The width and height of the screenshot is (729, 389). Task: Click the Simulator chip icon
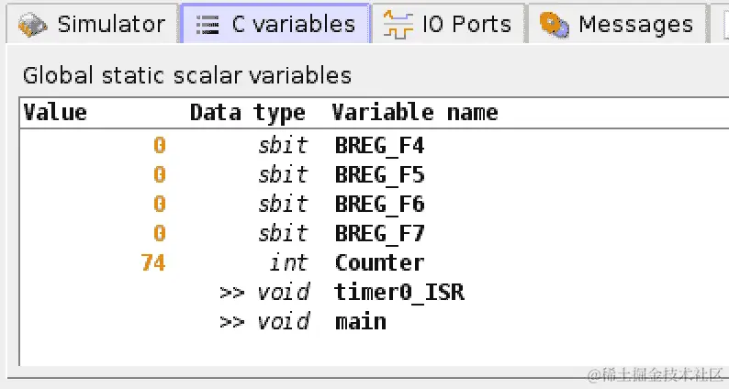tap(32, 25)
